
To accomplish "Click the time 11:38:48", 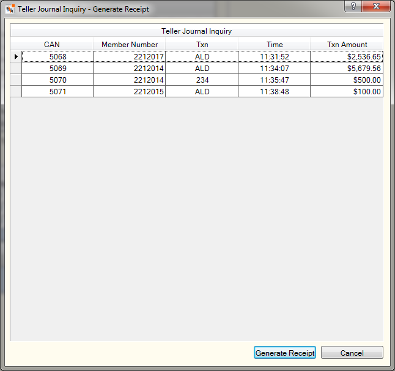I will pyautogui.click(x=275, y=91).
